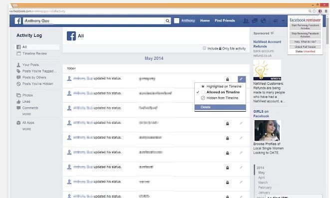Open the friend requests icon in the header
The height and width of the screenshot is (198, 330).
[246, 20]
